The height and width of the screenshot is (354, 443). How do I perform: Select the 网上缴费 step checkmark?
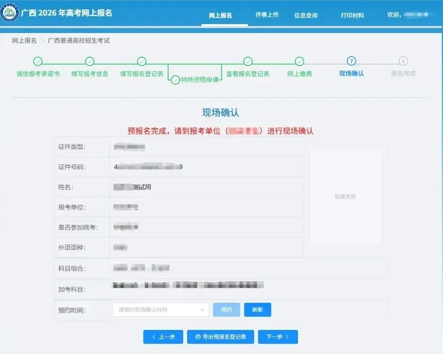point(299,61)
